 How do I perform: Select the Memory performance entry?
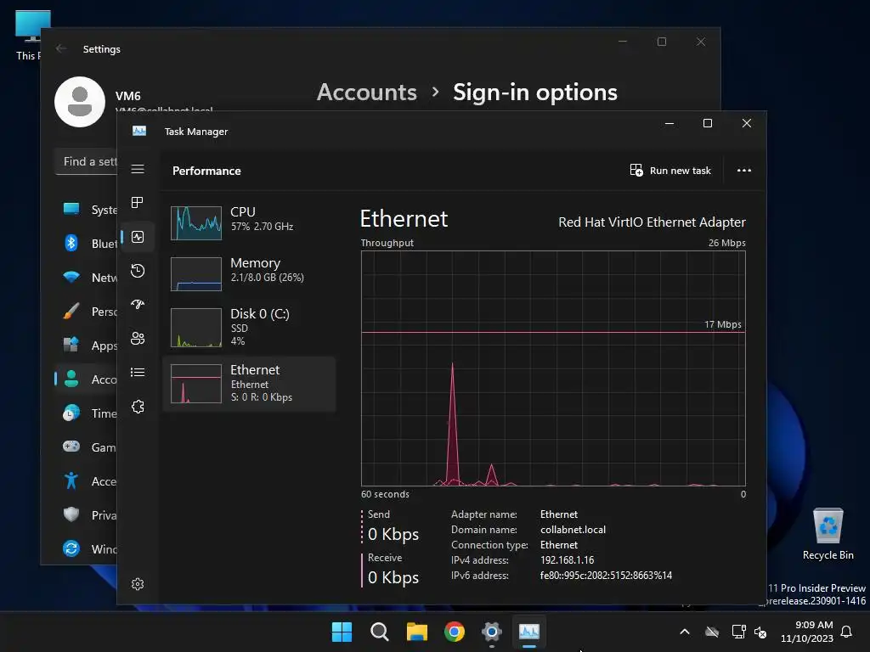249,273
